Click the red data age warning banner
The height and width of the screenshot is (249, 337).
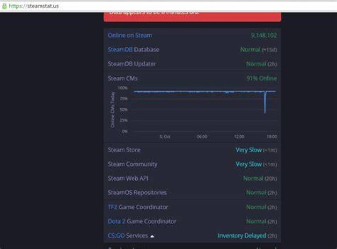[x=192, y=17]
